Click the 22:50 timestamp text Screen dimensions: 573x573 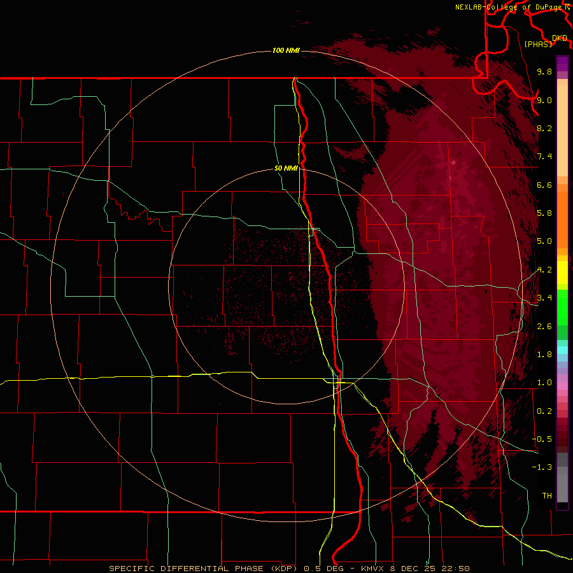[x=456, y=569]
